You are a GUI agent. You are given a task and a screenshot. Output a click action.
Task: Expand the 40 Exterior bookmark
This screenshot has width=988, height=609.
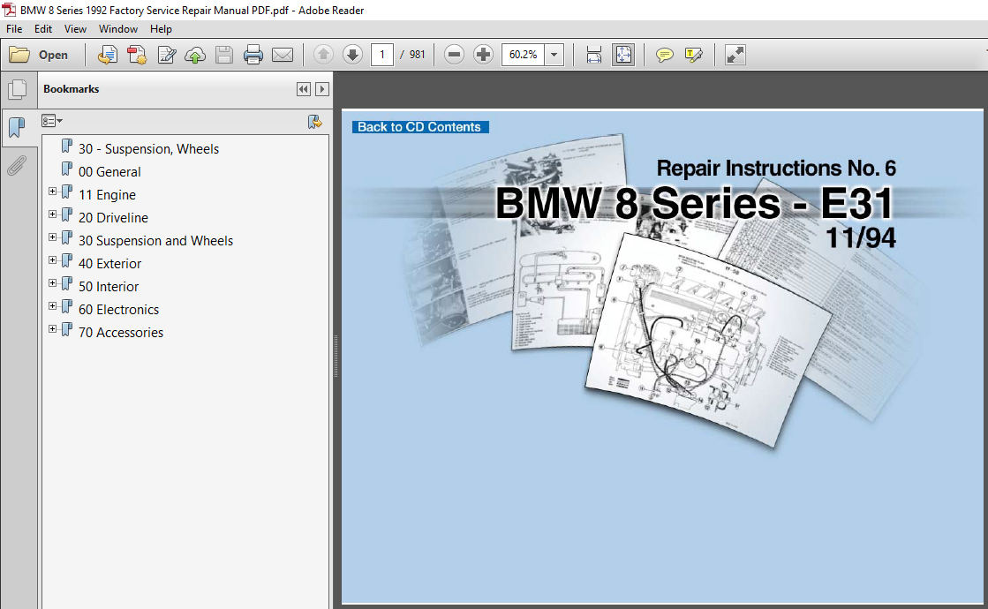(53, 260)
